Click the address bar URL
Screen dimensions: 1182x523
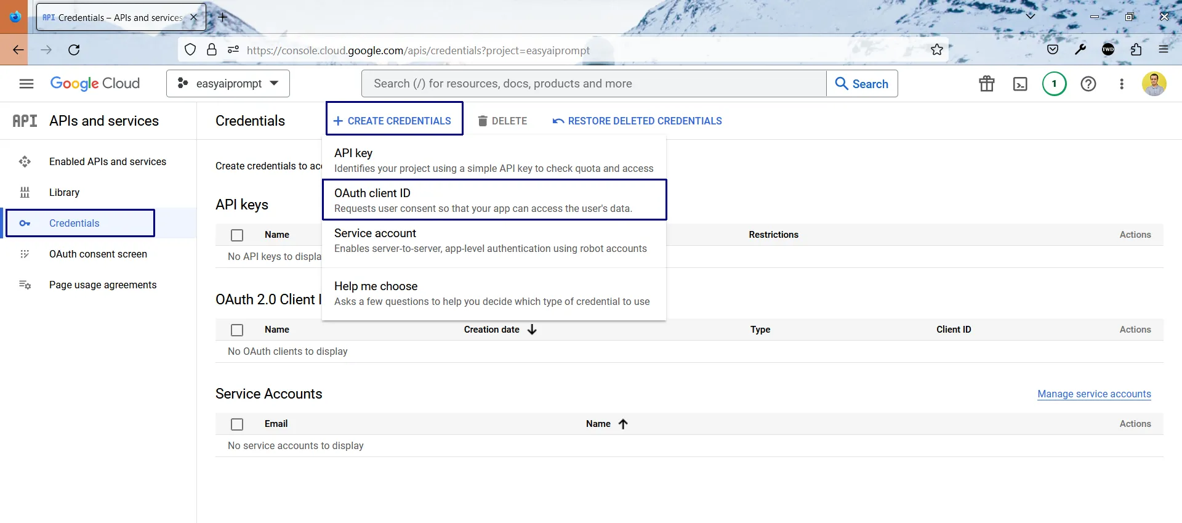418,51
